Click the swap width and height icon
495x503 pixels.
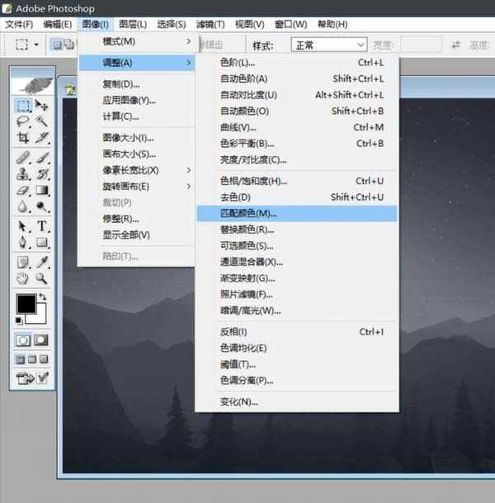pyautogui.click(x=455, y=45)
